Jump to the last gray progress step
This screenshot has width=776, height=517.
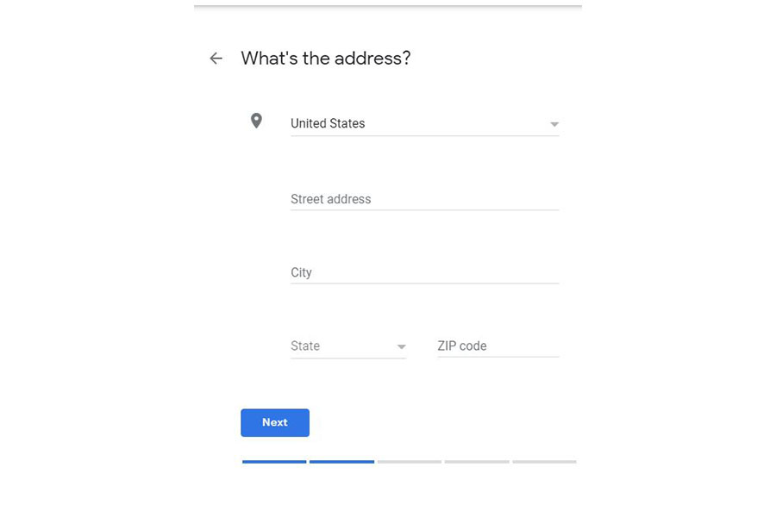pos(544,462)
